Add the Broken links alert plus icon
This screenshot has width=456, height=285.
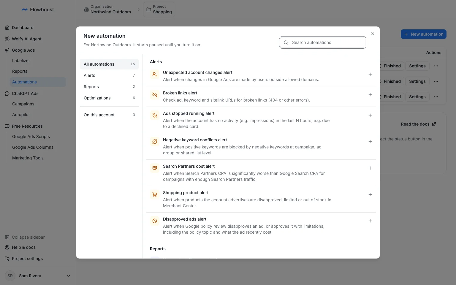(x=370, y=95)
